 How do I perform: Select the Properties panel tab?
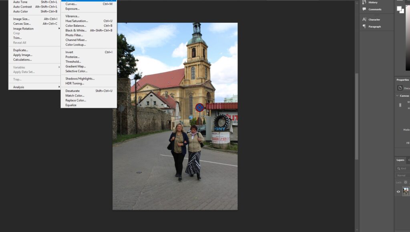(x=402, y=80)
